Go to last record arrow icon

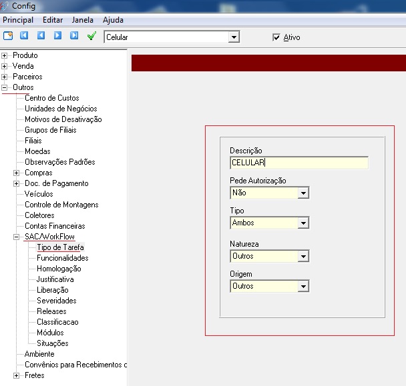(74, 35)
